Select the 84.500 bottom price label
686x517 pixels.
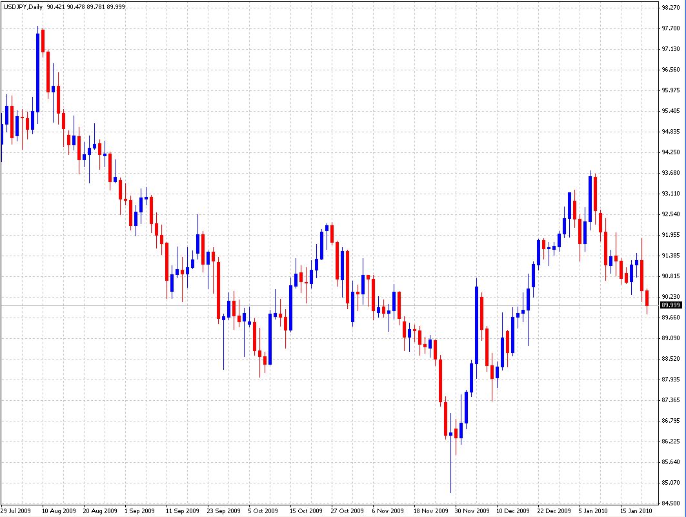[671, 503]
